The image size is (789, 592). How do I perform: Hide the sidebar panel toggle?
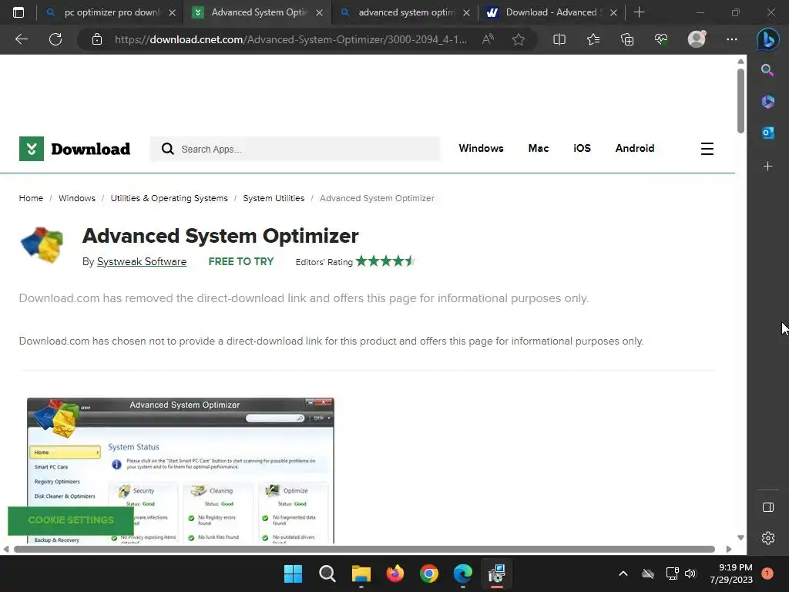[x=768, y=507]
